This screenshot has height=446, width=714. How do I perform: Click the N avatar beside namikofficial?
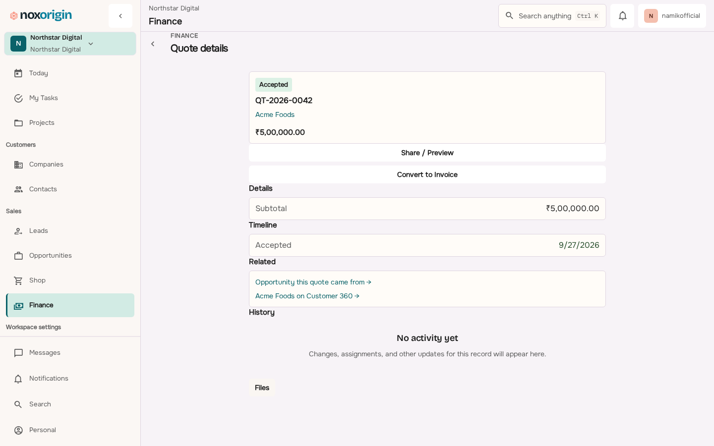651,16
